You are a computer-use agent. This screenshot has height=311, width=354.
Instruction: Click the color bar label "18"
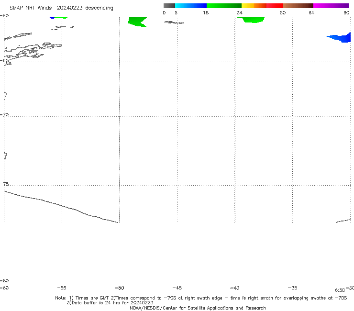point(206,13)
